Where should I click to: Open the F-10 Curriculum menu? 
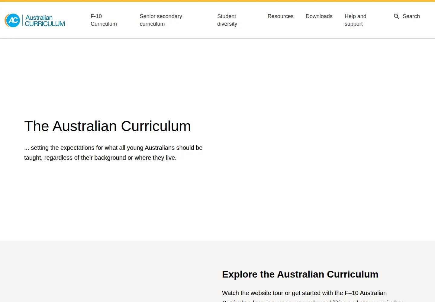104,20
